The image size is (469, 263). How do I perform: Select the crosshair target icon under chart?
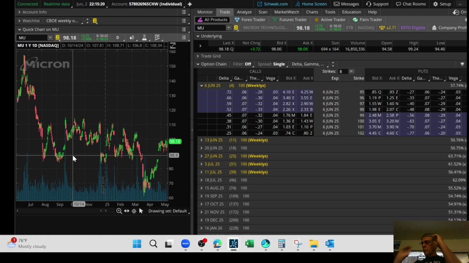(x=134, y=211)
